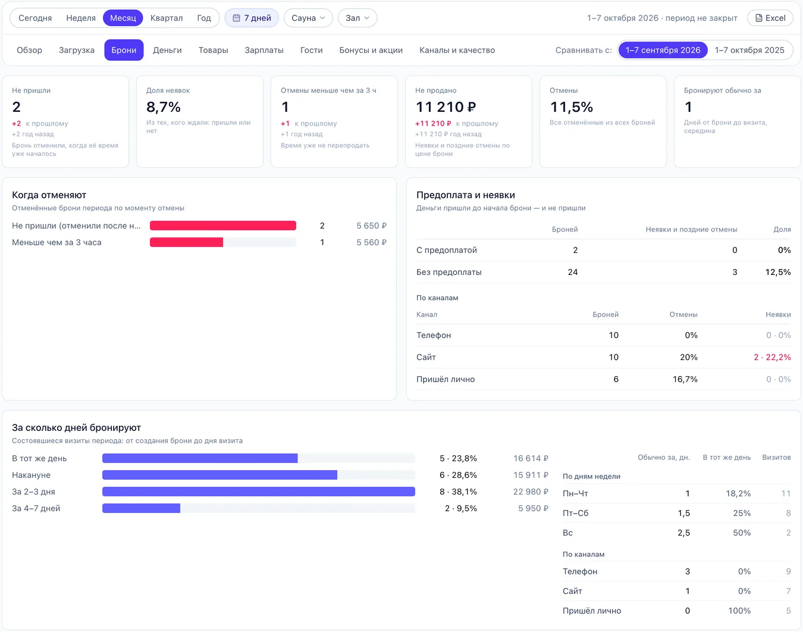Go to the Зарплаты tab

264,50
